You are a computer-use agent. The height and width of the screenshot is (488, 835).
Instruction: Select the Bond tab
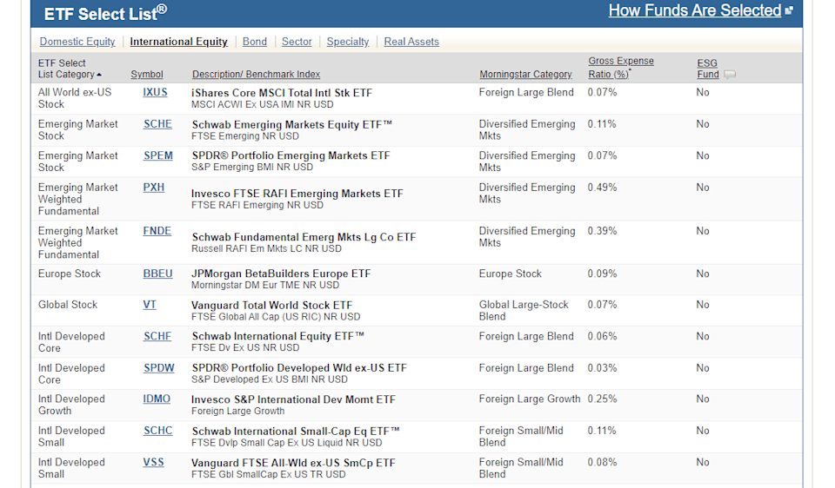click(x=255, y=42)
